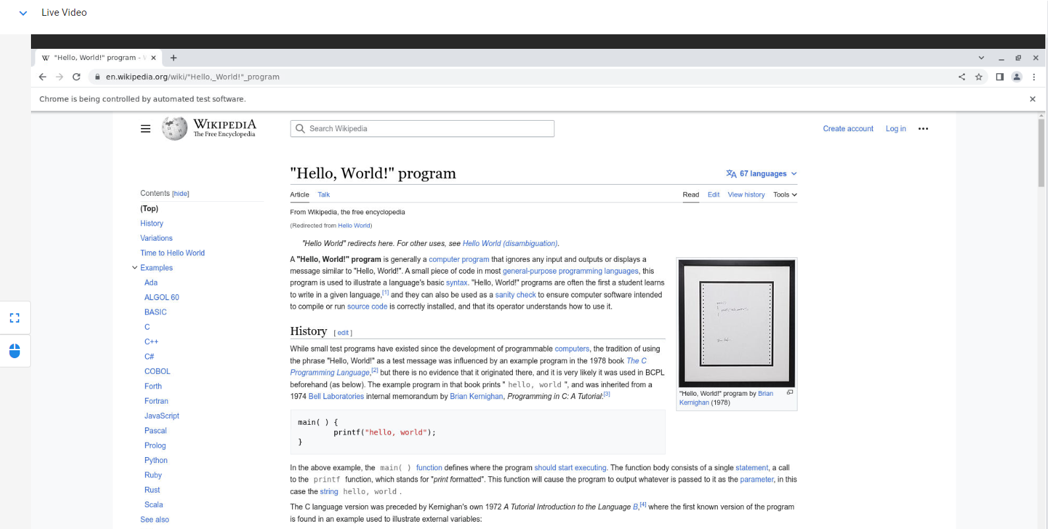
Task: Dismiss the automated test software notice
Action: click(x=1033, y=99)
